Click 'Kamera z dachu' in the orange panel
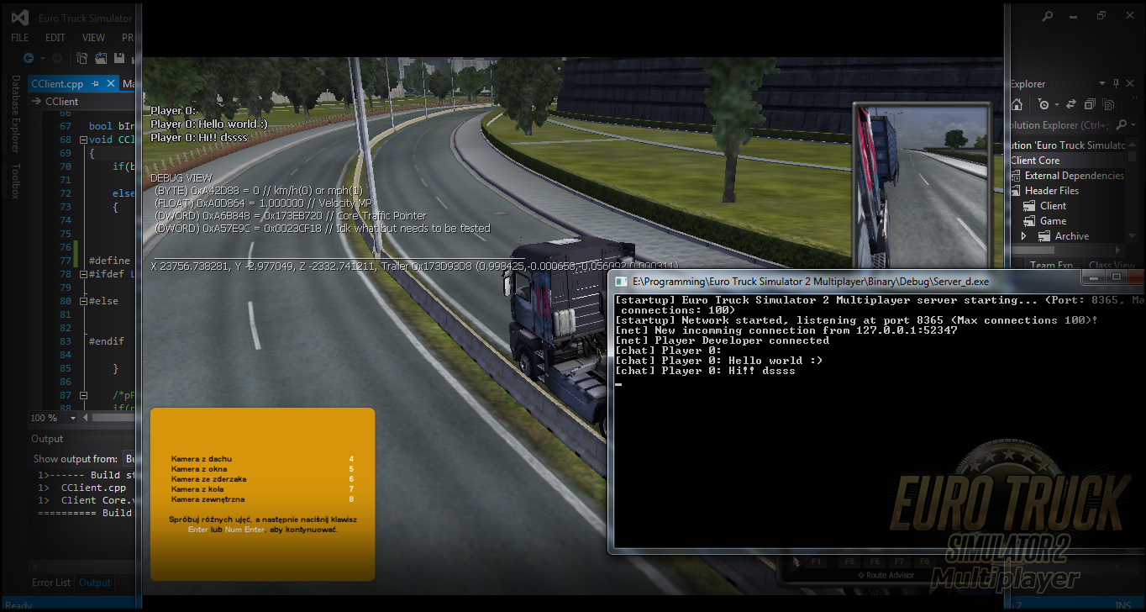 tap(202, 459)
